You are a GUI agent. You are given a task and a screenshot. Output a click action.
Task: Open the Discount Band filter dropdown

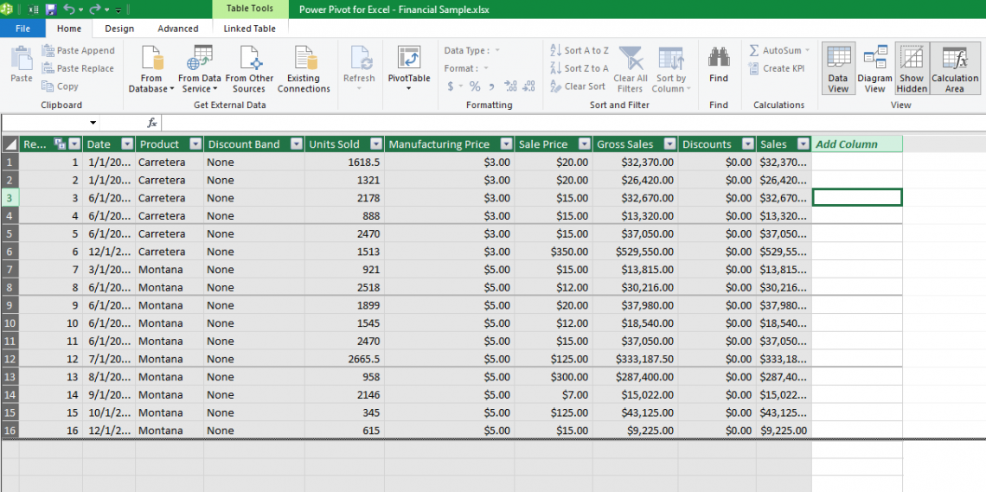click(296, 144)
